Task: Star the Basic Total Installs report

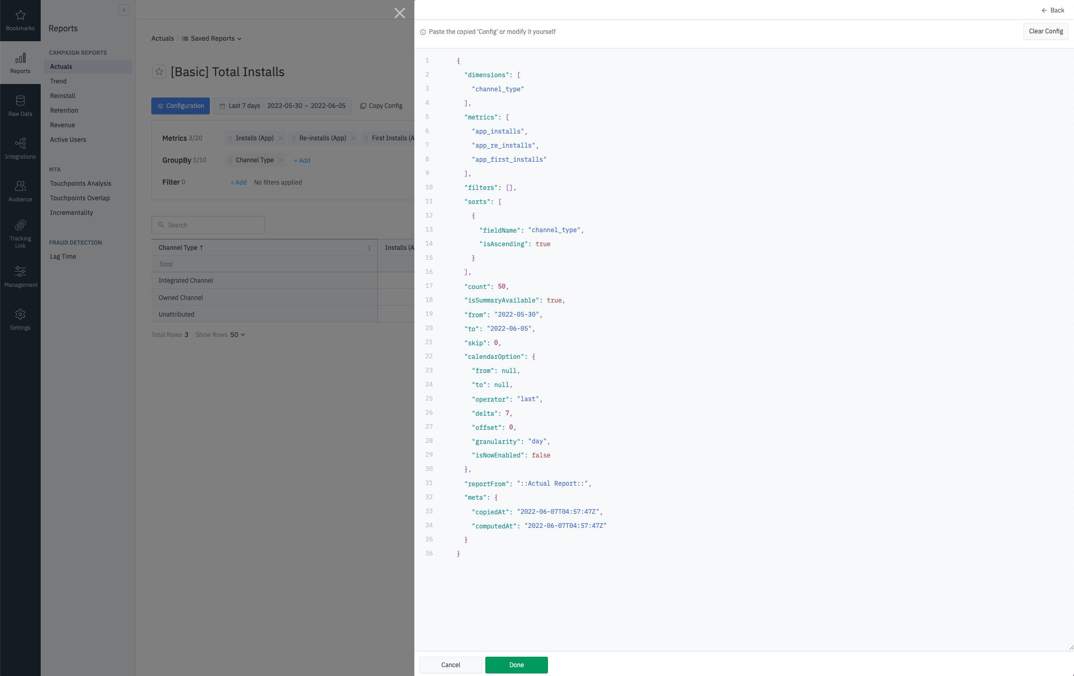Action: pyautogui.click(x=159, y=72)
